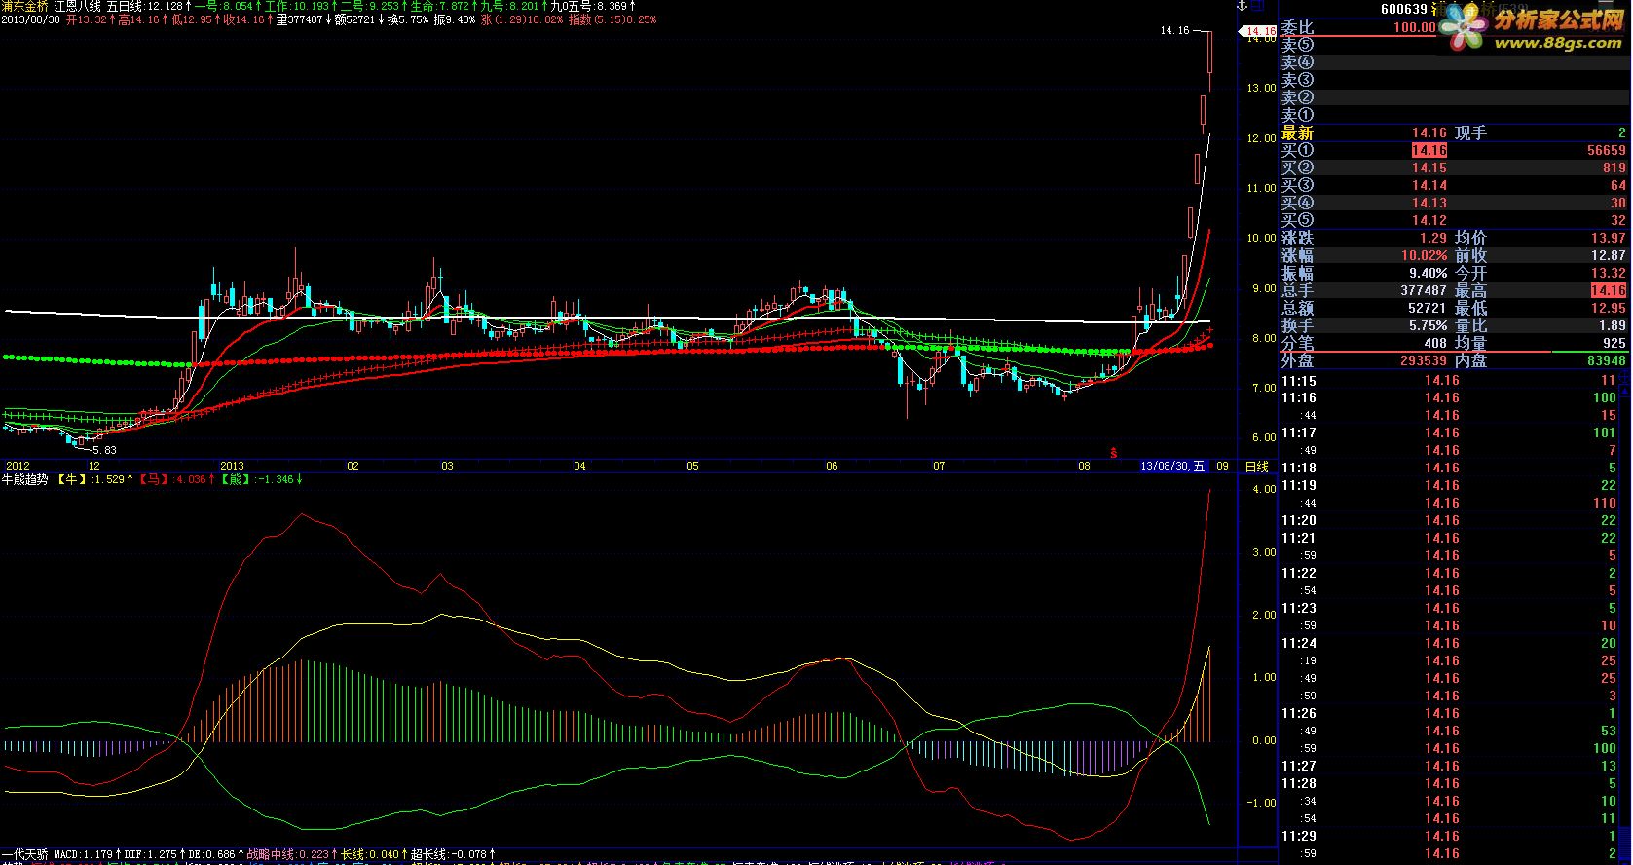The width and height of the screenshot is (1633, 865).
Task: Click the 涨幅 value 10.02%
Action: coord(1425,255)
